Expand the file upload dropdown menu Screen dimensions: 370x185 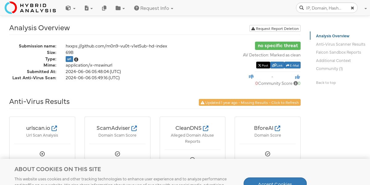pyautogui.click(x=88, y=8)
